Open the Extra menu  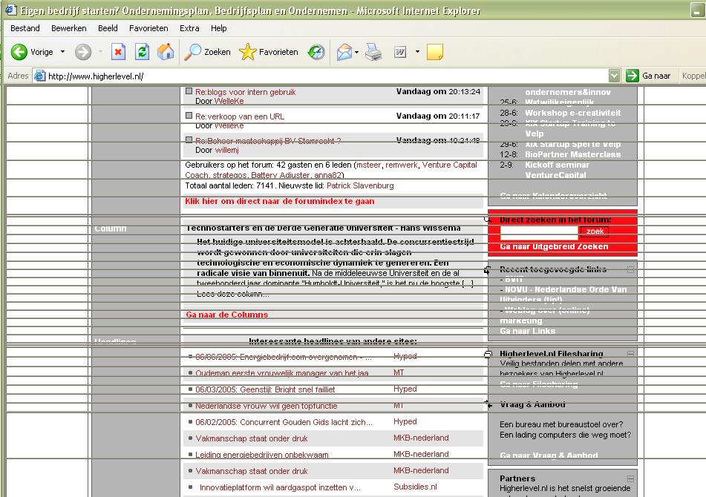click(189, 28)
